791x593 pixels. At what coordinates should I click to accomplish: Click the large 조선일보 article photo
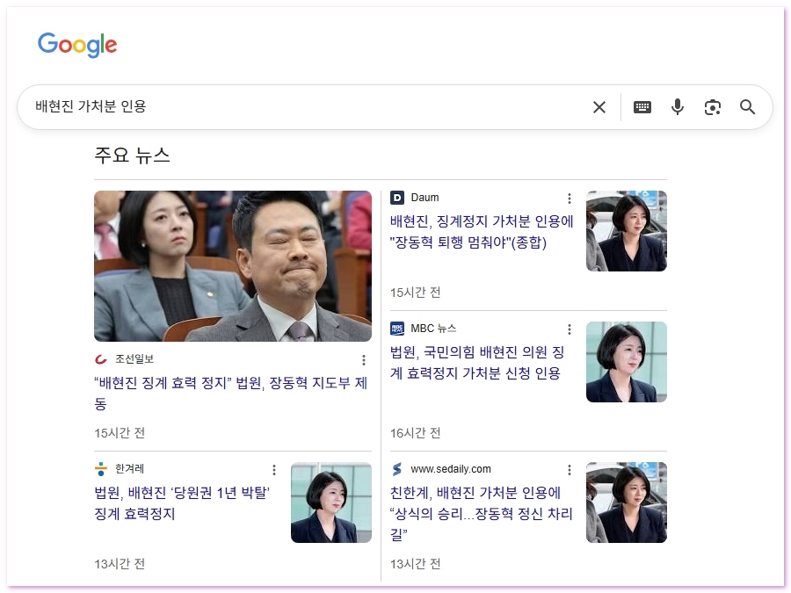tap(232, 266)
